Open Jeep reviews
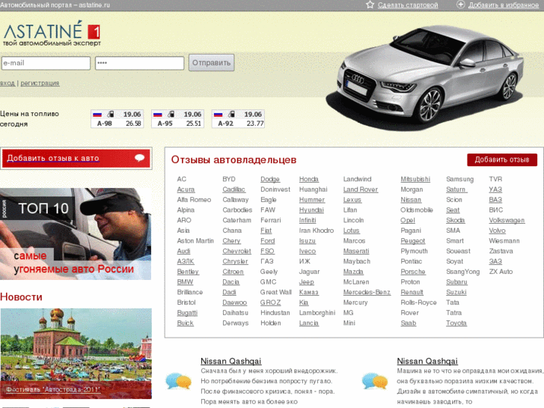Viewport: 544px width, 408px height. click(x=306, y=282)
